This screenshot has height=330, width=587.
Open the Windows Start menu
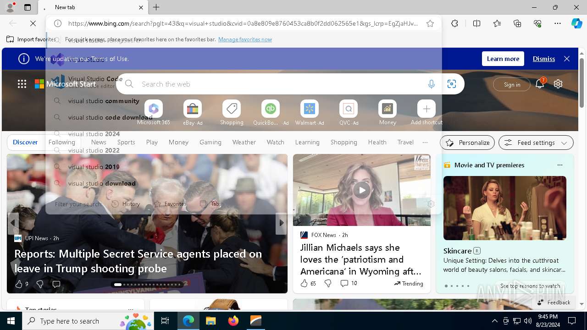(x=11, y=321)
